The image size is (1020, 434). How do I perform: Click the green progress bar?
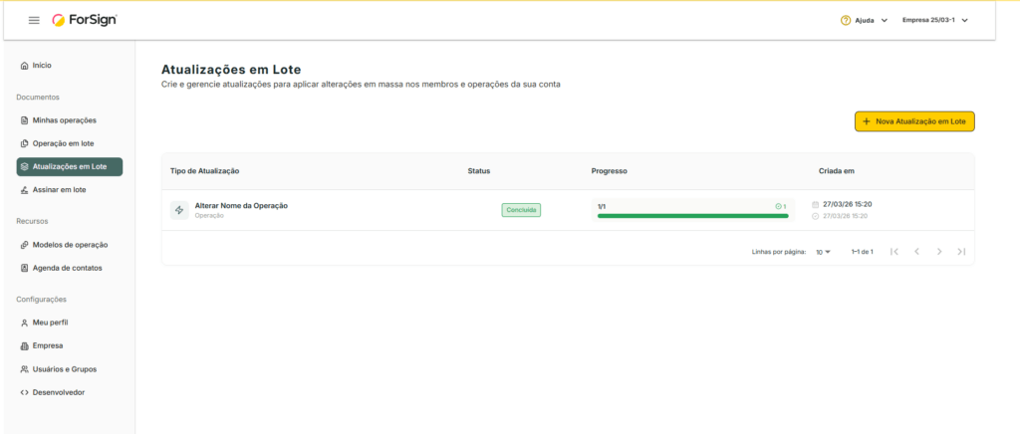692,215
